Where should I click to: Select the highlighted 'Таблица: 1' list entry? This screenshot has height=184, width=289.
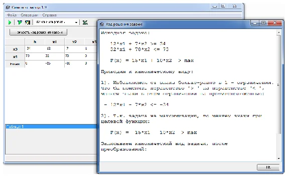pos(51,126)
